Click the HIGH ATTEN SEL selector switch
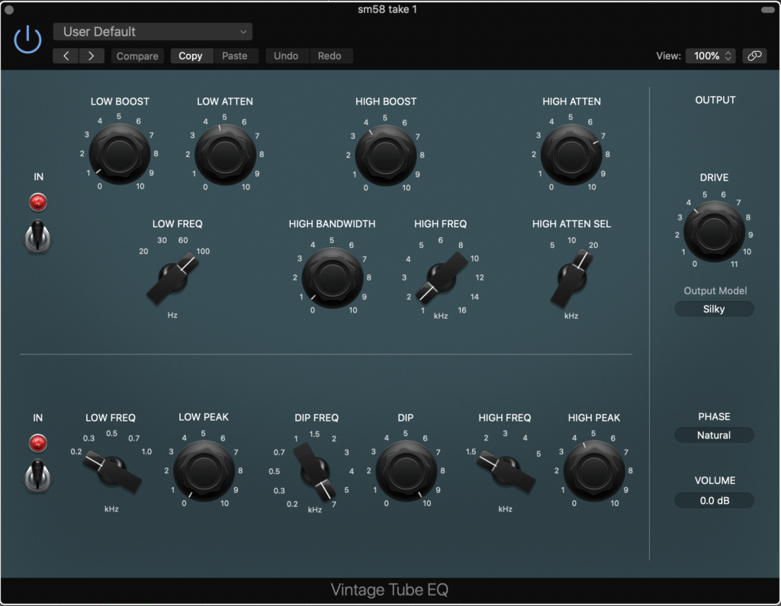Viewport: 781px width, 606px height. 571,277
